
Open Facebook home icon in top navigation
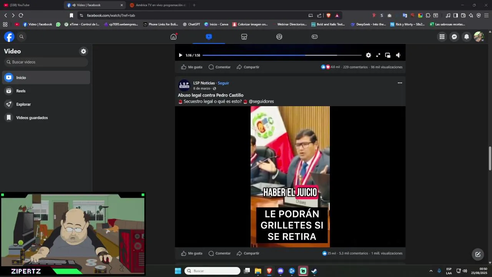tap(173, 37)
